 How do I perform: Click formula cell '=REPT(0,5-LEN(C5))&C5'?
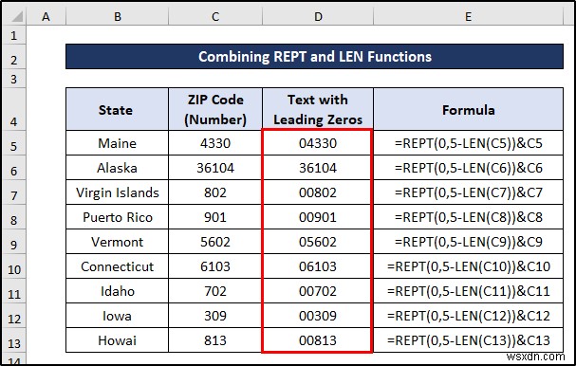coord(468,143)
